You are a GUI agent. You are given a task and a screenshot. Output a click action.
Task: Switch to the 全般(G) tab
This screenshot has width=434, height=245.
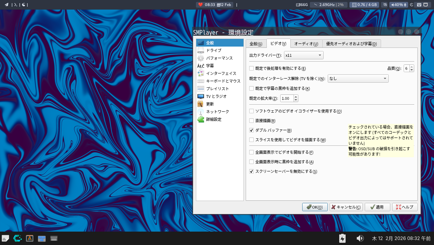pos(256,44)
